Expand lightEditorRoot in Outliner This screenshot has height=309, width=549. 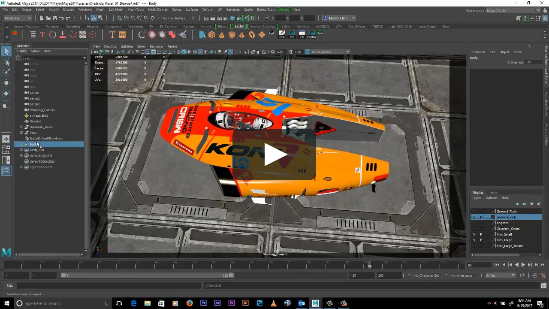point(21,167)
